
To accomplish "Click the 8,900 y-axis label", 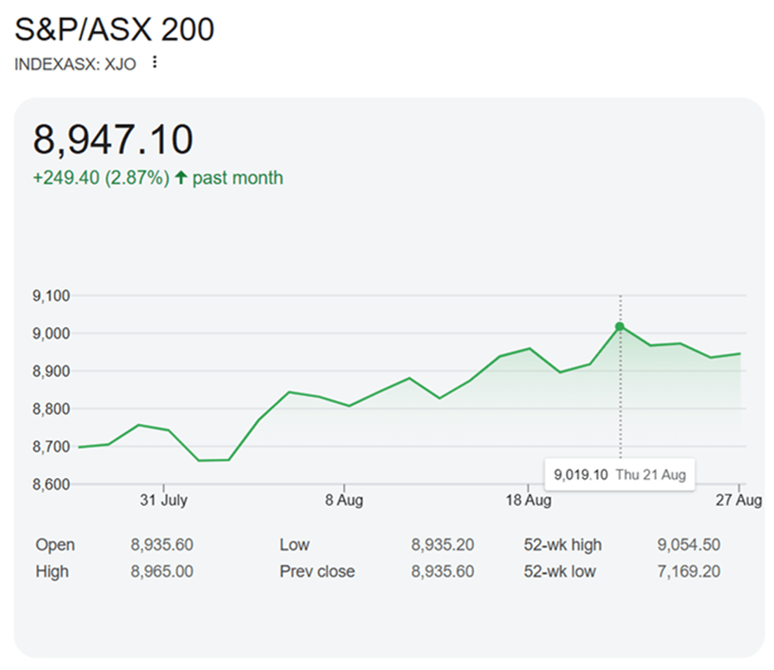I will click(x=51, y=371).
